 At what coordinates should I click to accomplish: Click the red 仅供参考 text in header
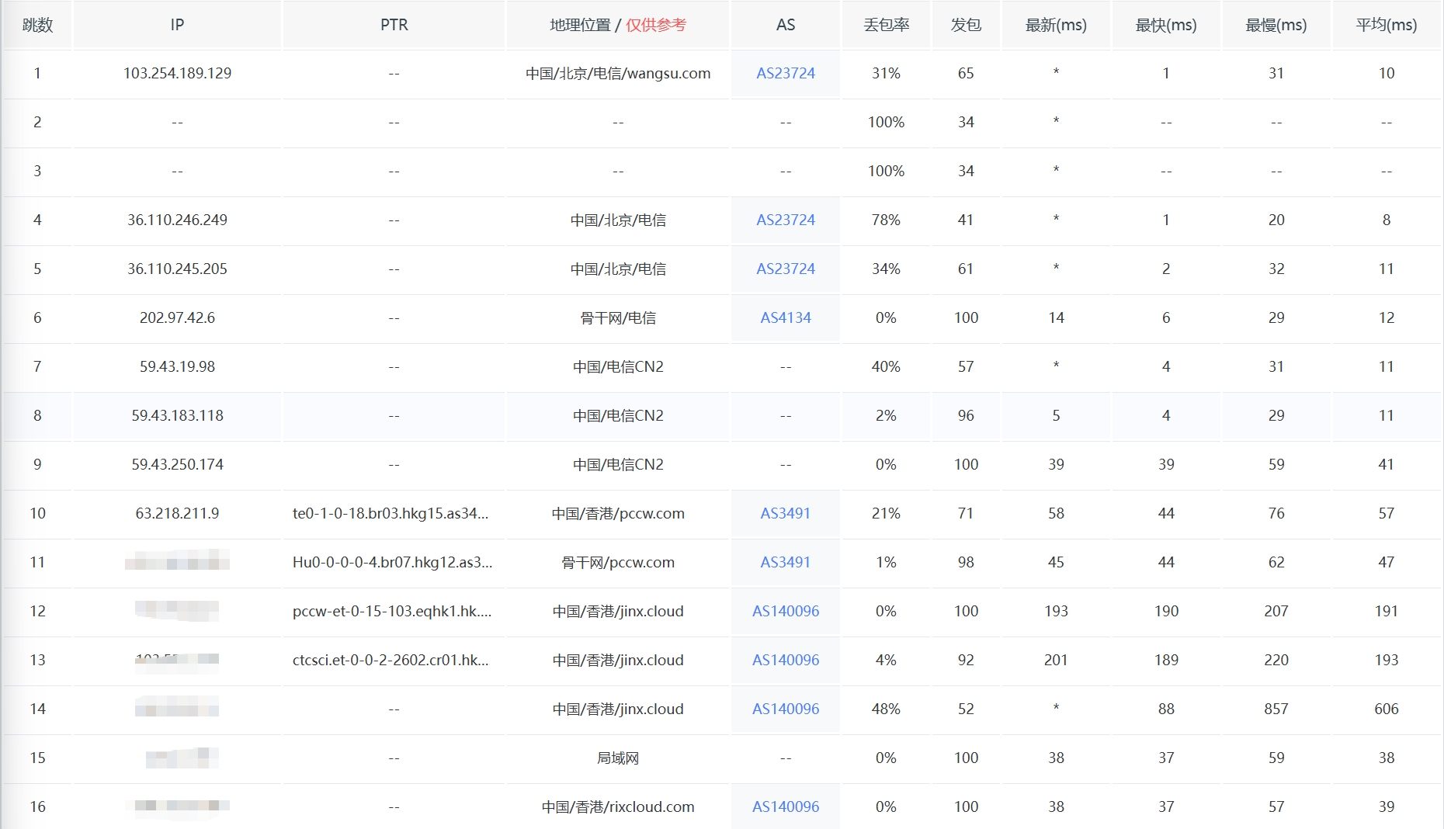click(x=656, y=24)
